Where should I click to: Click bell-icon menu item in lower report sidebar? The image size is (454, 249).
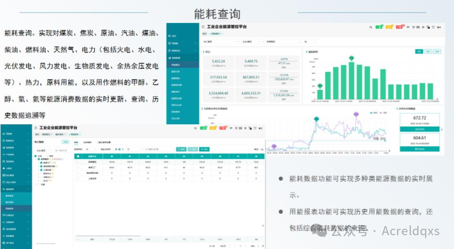pos(16,168)
